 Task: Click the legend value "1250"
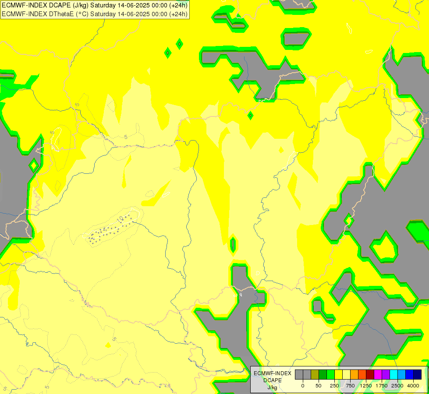[366, 386]
